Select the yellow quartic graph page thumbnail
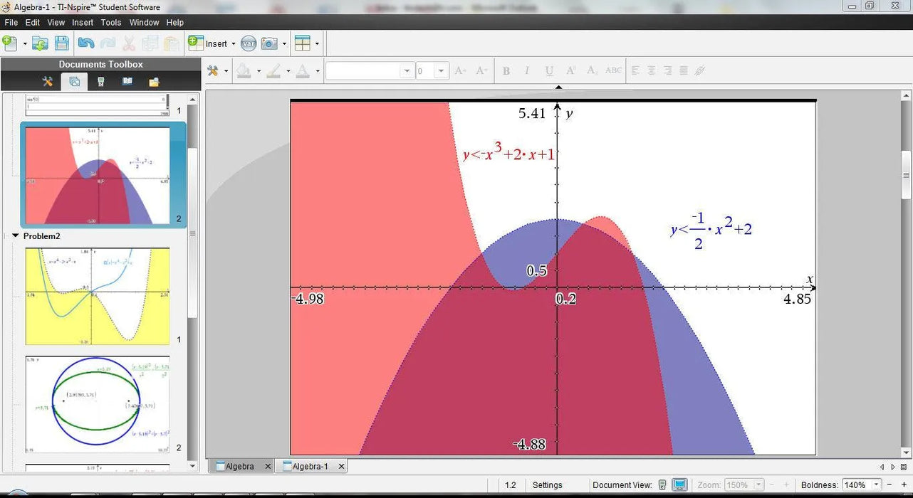The image size is (913, 498). pyautogui.click(x=98, y=296)
